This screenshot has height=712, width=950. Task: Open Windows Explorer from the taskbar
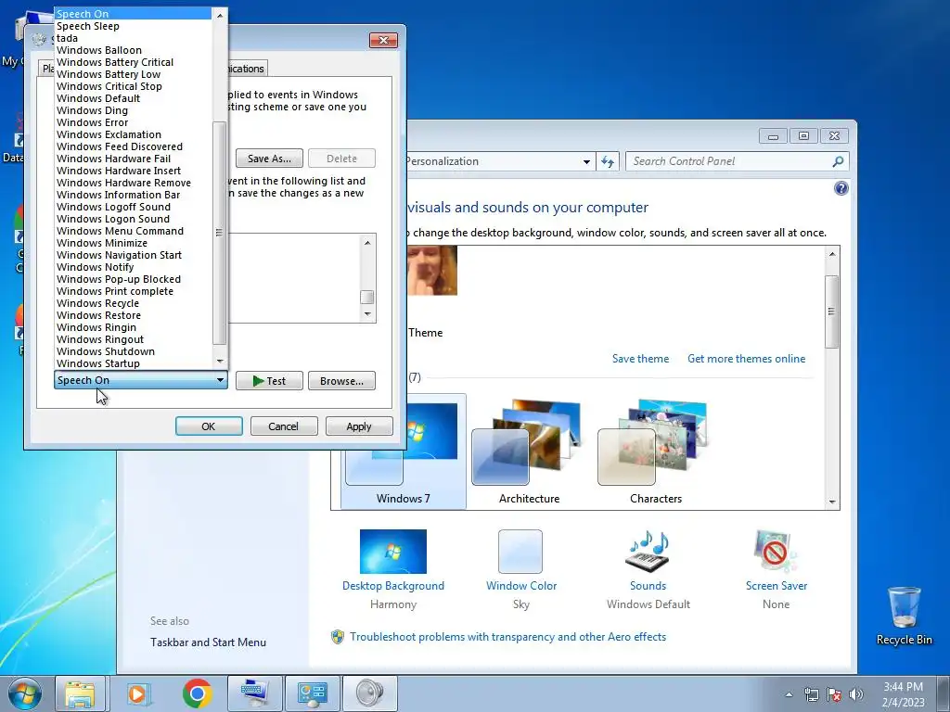pos(81,693)
